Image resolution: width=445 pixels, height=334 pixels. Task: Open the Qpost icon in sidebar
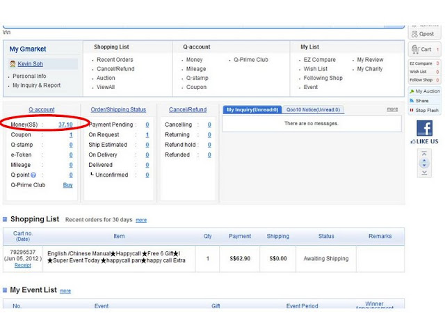click(x=414, y=34)
